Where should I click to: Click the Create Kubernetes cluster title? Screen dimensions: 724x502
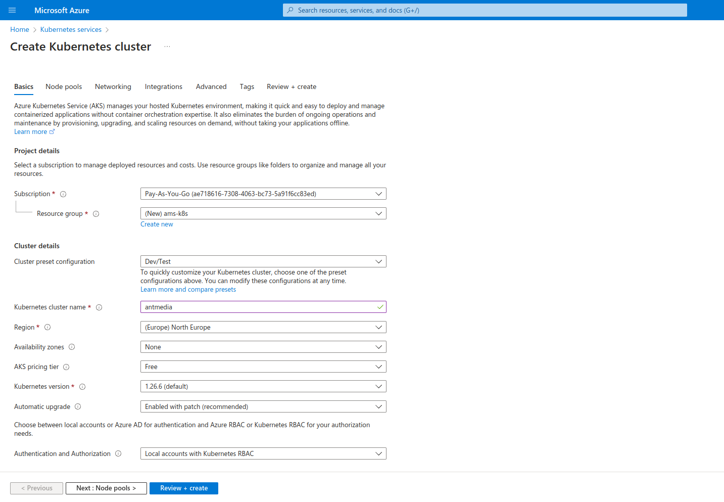(81, 47)
